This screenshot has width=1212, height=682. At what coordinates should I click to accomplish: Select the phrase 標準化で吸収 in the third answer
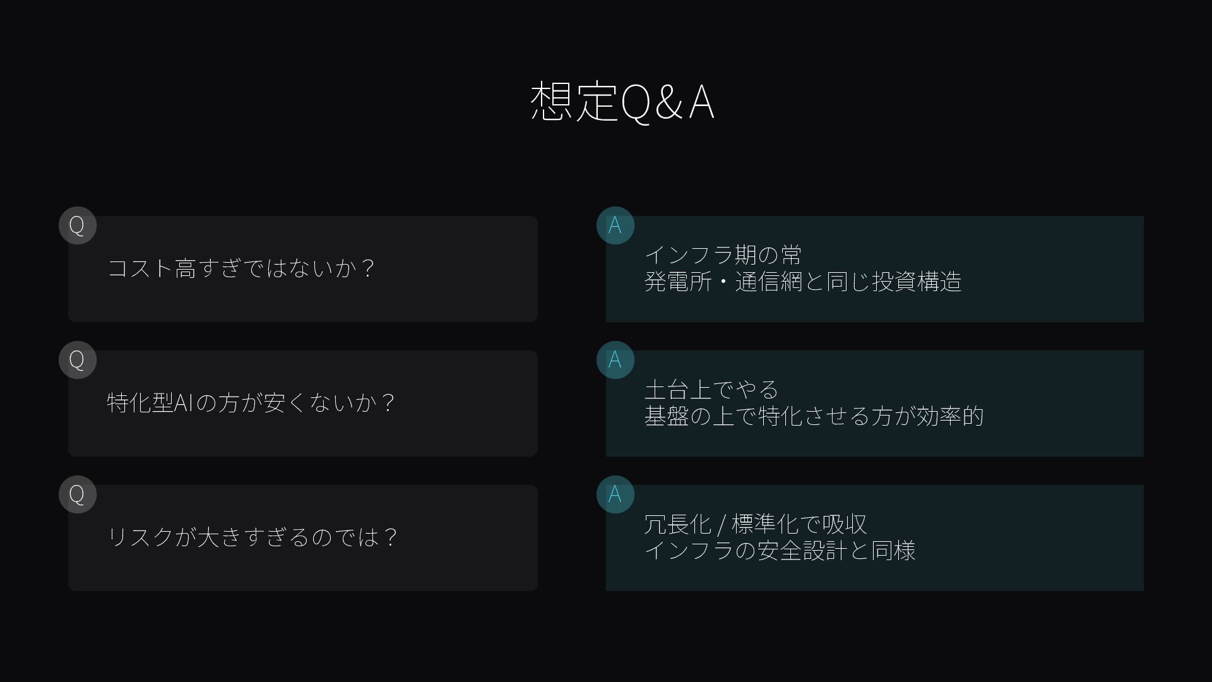[x=799, y=524]
